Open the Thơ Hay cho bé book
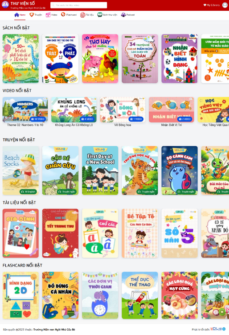This screenshot has height=335, width=229. click(100, 59)
